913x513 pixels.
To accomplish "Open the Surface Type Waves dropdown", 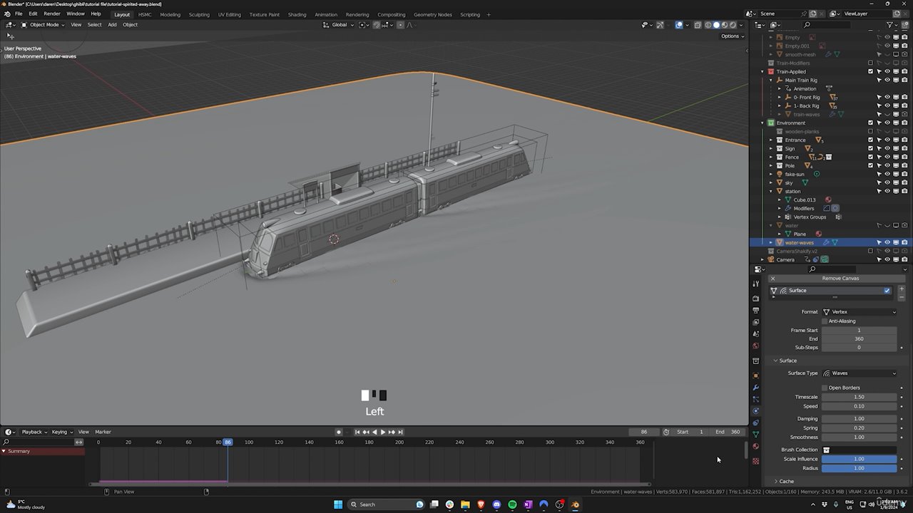I will tap(860, 373).
